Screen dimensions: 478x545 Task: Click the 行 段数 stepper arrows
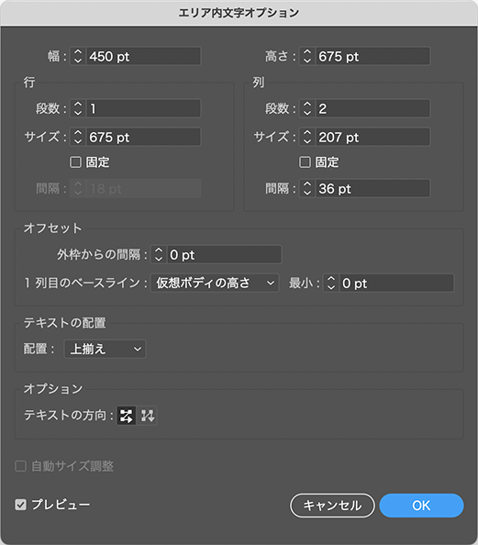(78, 108)
